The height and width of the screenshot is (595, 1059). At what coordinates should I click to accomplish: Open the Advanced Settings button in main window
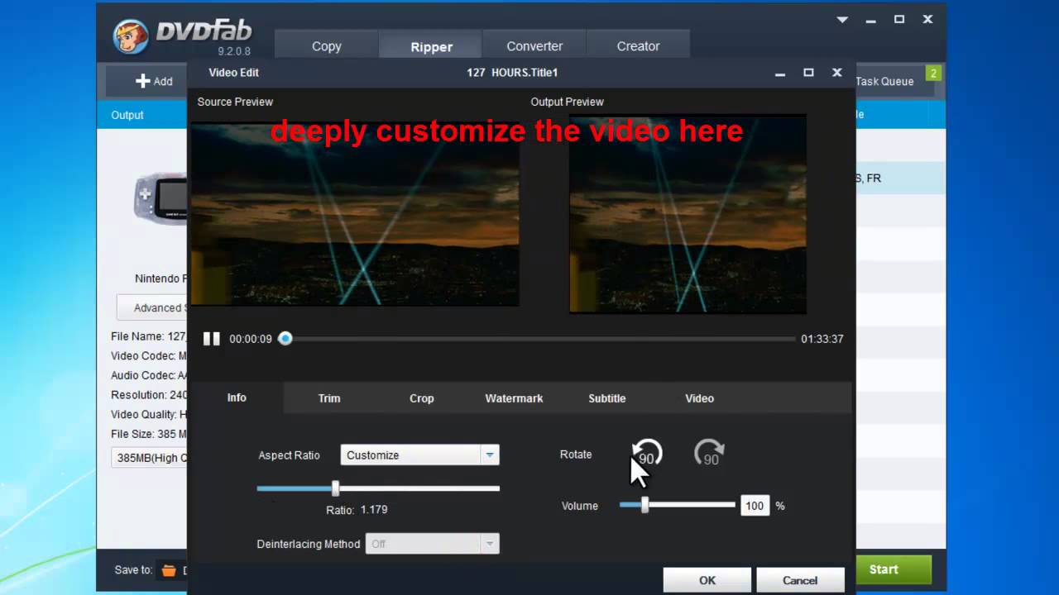tap(152, 307)
